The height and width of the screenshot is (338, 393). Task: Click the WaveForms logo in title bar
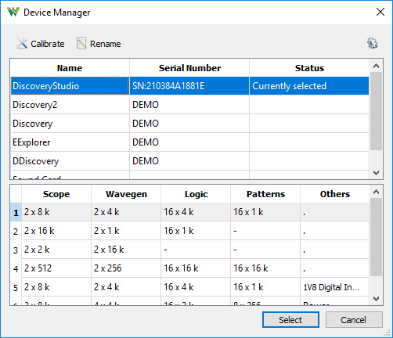(x=13, y=12)
